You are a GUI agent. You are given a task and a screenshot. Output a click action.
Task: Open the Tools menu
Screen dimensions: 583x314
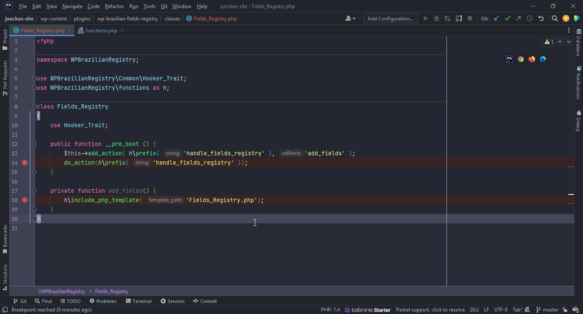pyautogui.click(x=149, y=6)
